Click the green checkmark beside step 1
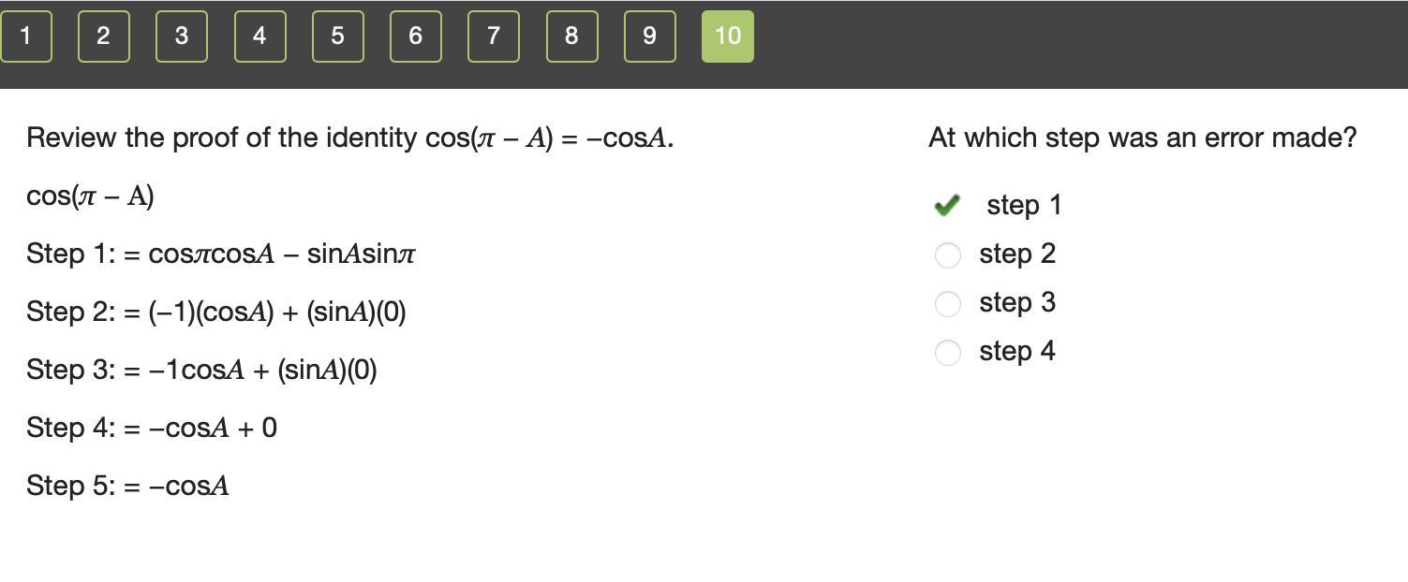The height and width of the screenshot is (582, 1408). (947, 205)
